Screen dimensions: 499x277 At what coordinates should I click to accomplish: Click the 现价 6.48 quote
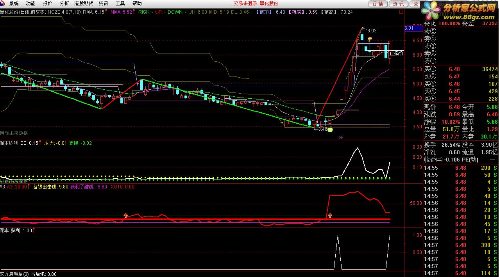coord(442,107)
